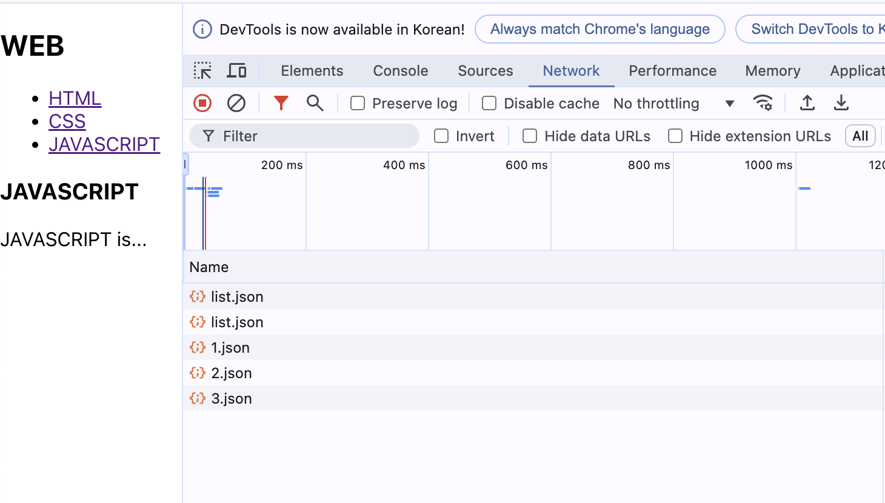Toggle the red filter funnel icon

281,103
